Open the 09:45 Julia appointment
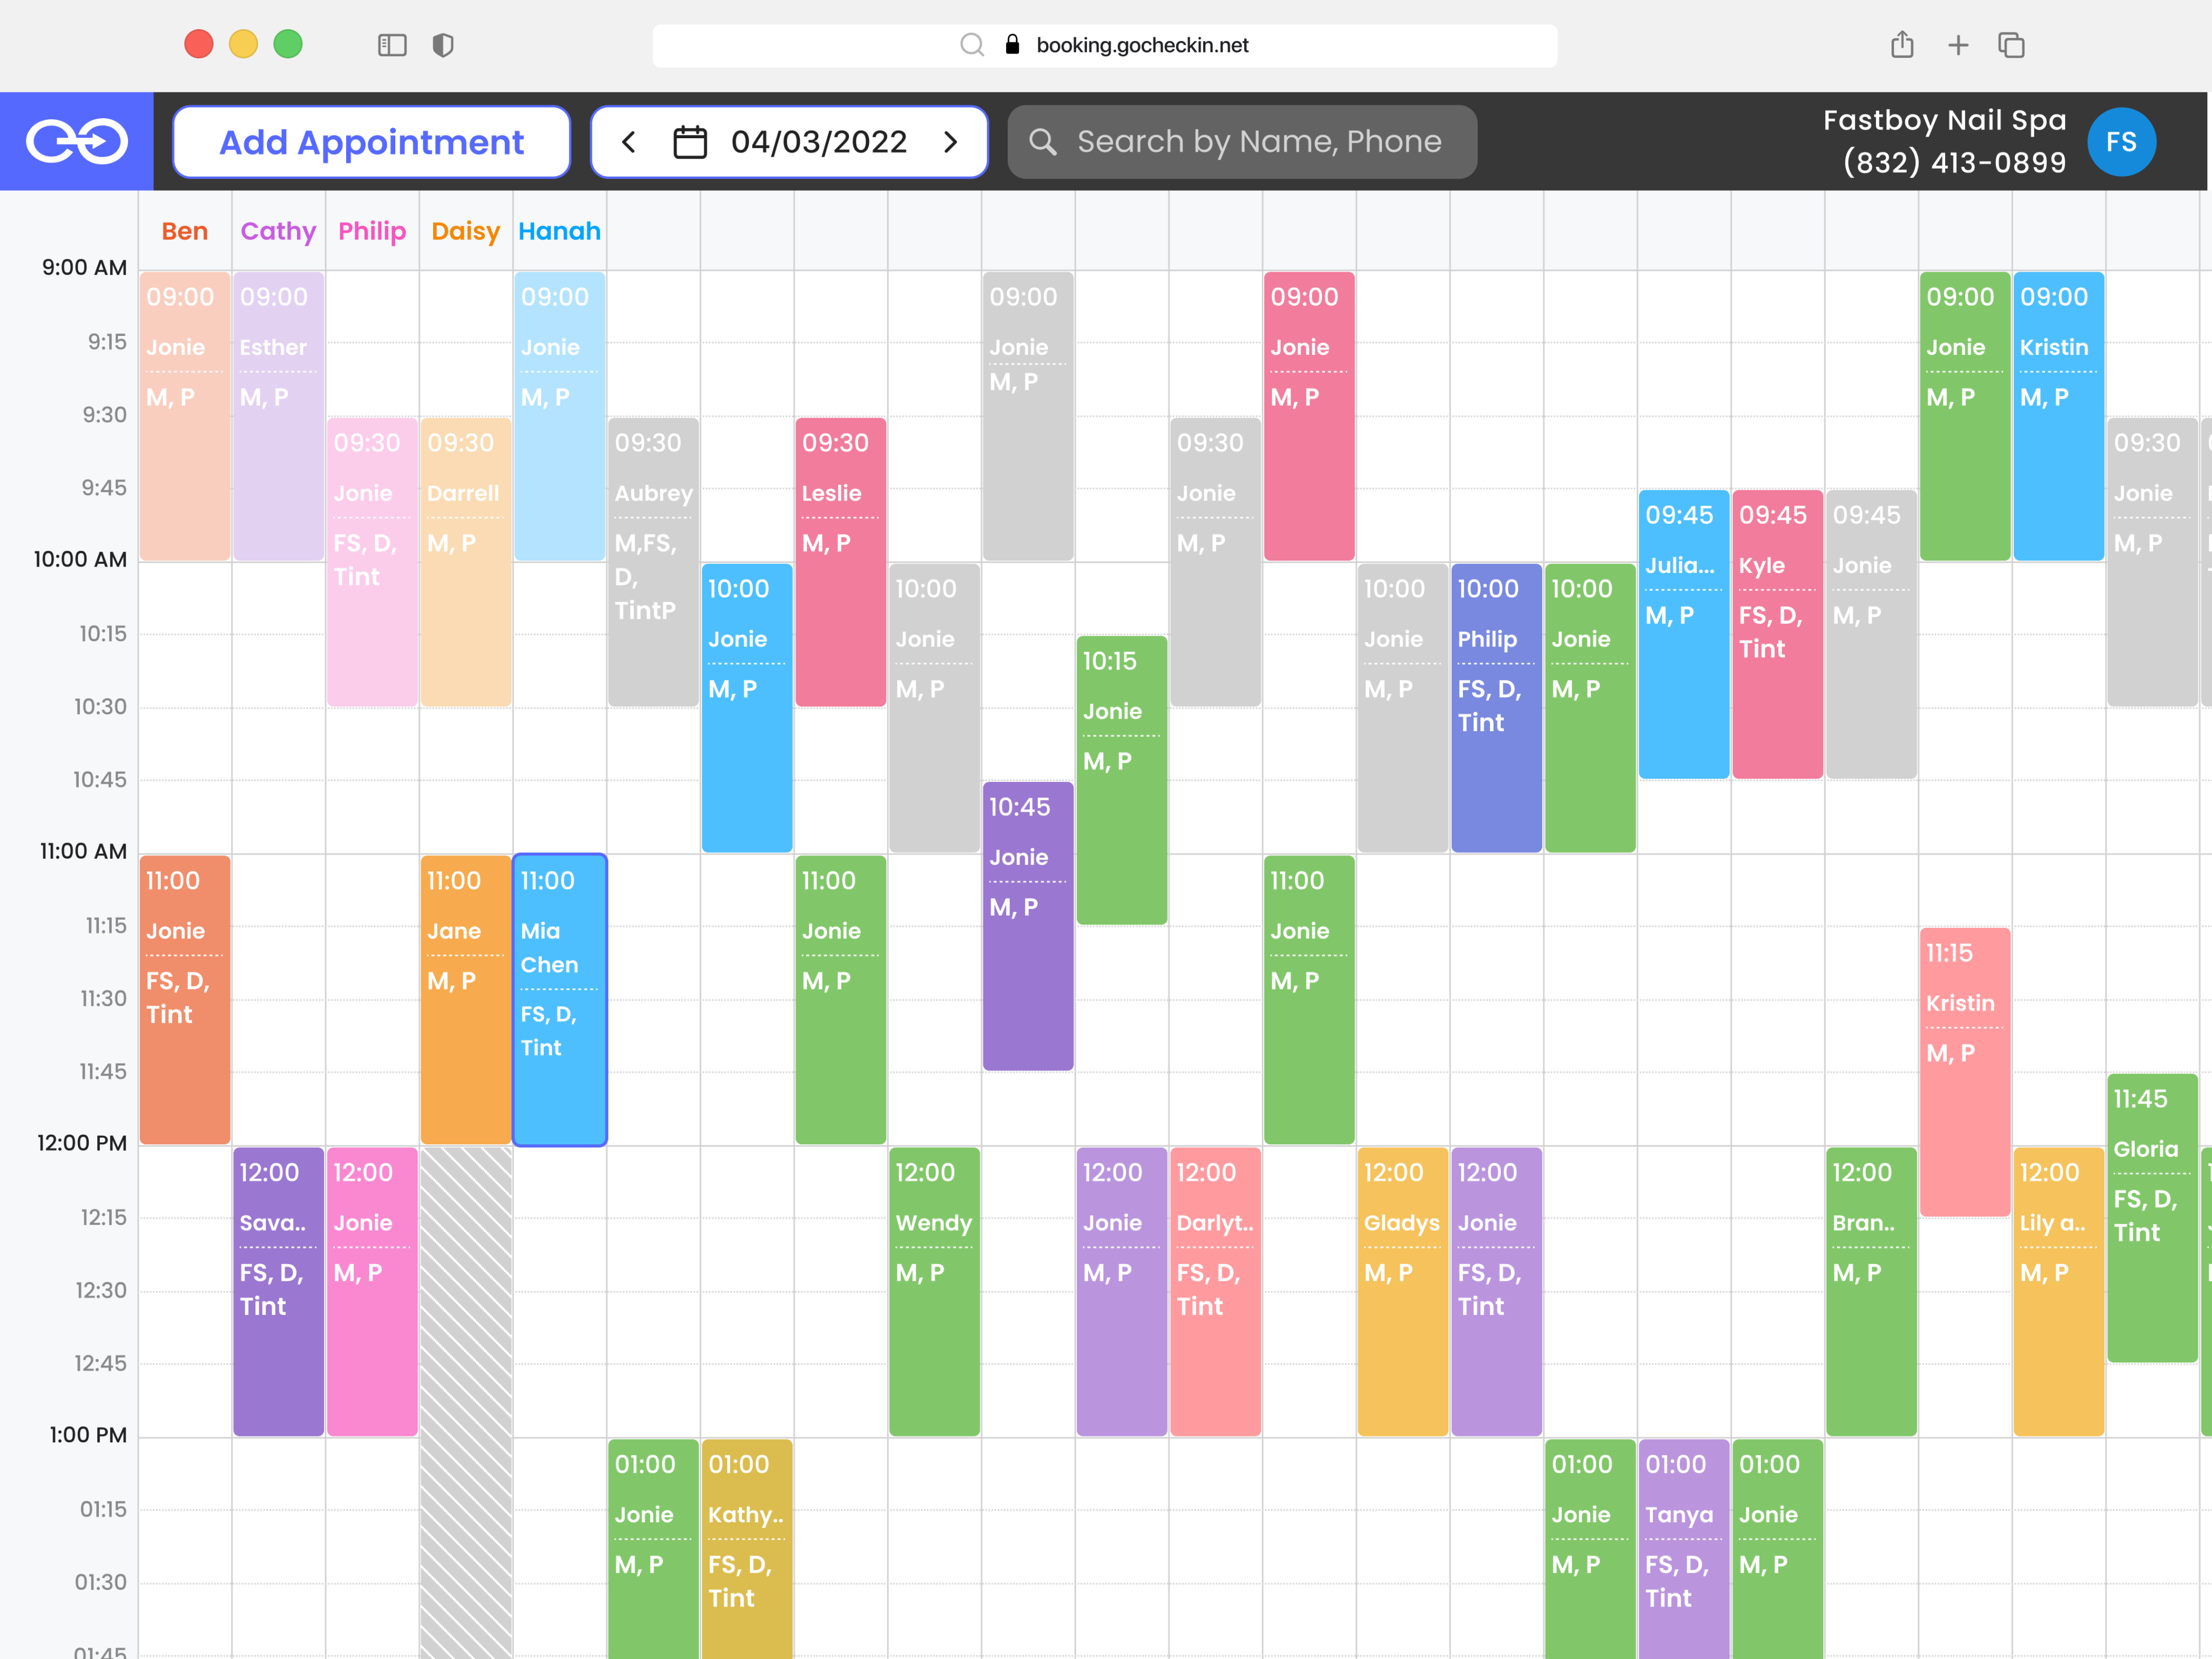 coord(1684,634)
